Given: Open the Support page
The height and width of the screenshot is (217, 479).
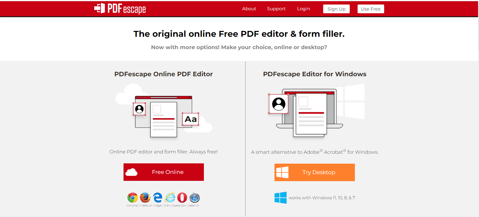Looking at the screenshot, I should [x=276, y=9].
